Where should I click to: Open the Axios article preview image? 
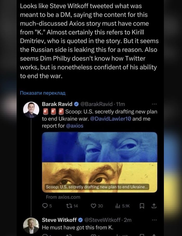click(99, 161)
